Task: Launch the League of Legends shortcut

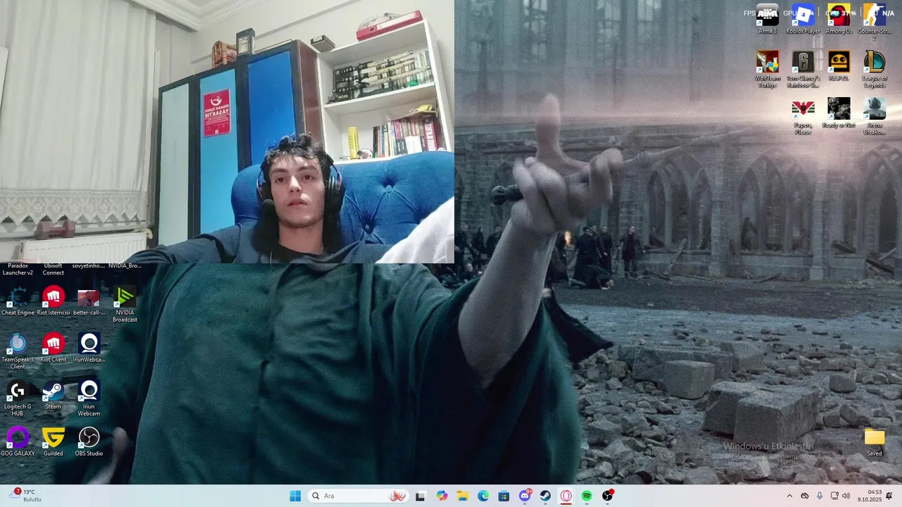Action: [x=875, y=69]
